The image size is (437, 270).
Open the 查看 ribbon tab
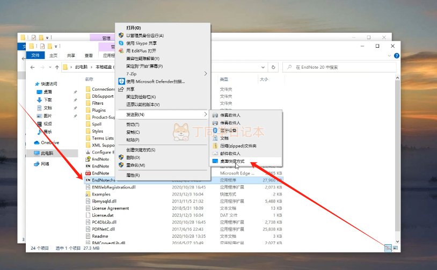(89, 55)
